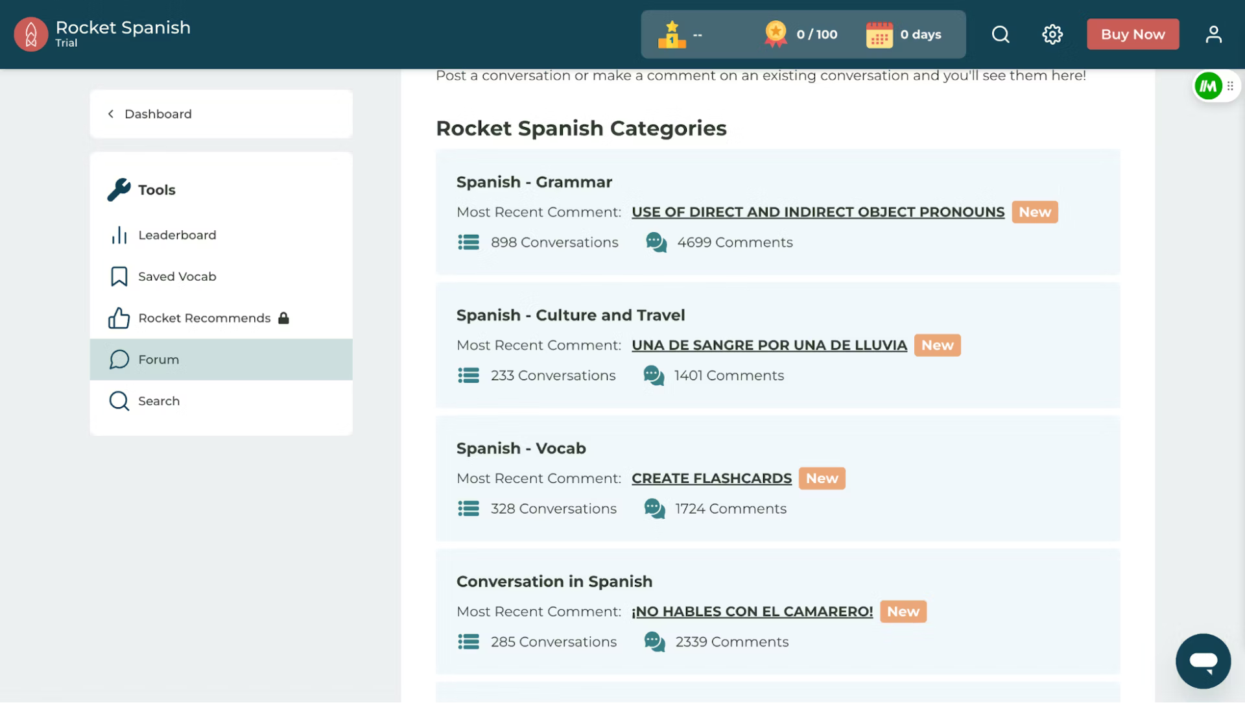Click the streak calendar icon
The width and height of the screenshot is (1245, 703).
(x=879, y=35)
